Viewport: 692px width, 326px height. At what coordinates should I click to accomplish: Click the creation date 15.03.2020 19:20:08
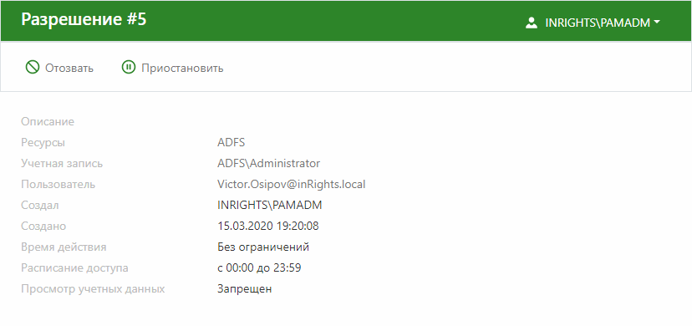pos(268,226)
